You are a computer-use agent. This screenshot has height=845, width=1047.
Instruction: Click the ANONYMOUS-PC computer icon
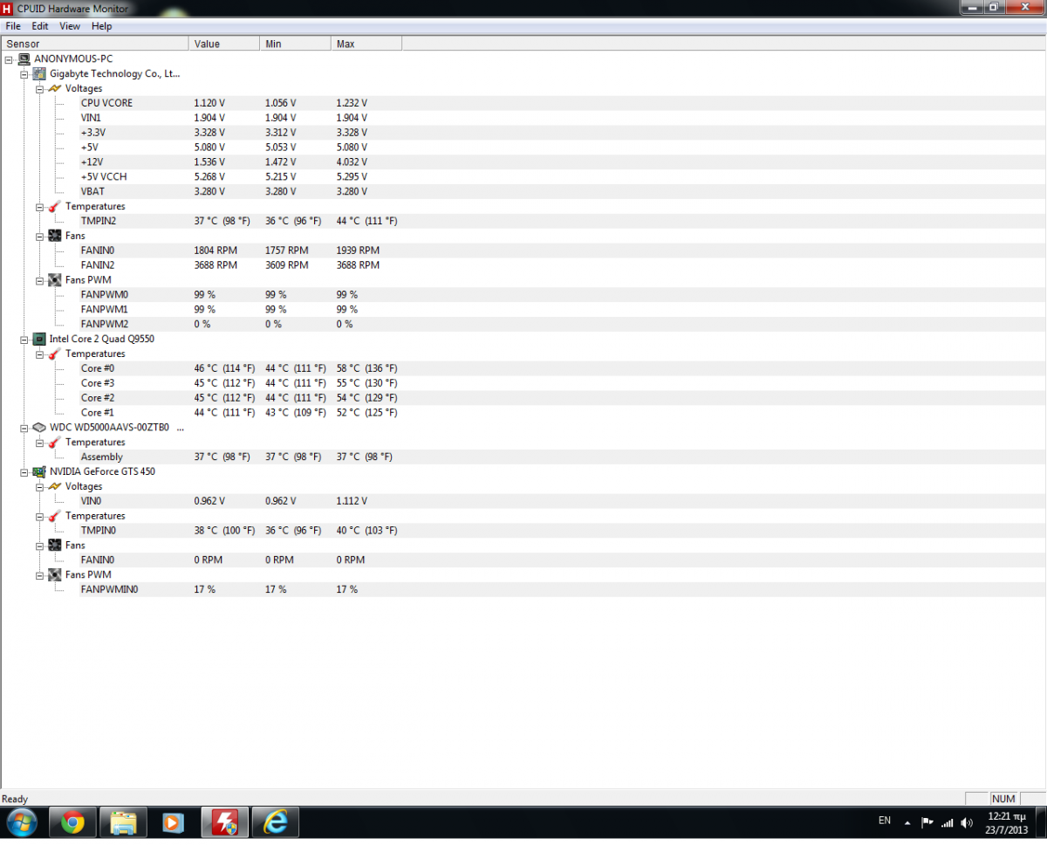pyautogui.click(x=24, y=58)
